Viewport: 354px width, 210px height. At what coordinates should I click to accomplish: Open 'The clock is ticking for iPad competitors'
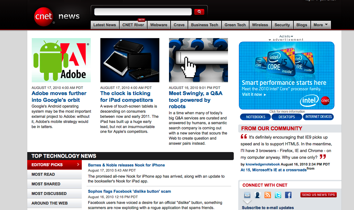127,97
